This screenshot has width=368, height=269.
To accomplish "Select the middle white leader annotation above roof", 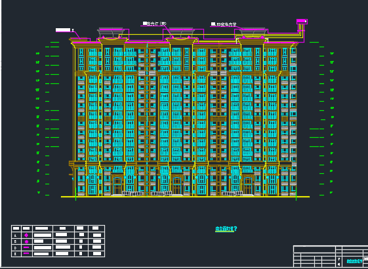I will 154,24.
